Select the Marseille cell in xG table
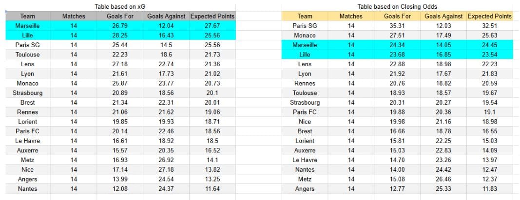This screenshot has height=200, width=520. (28, 26)
